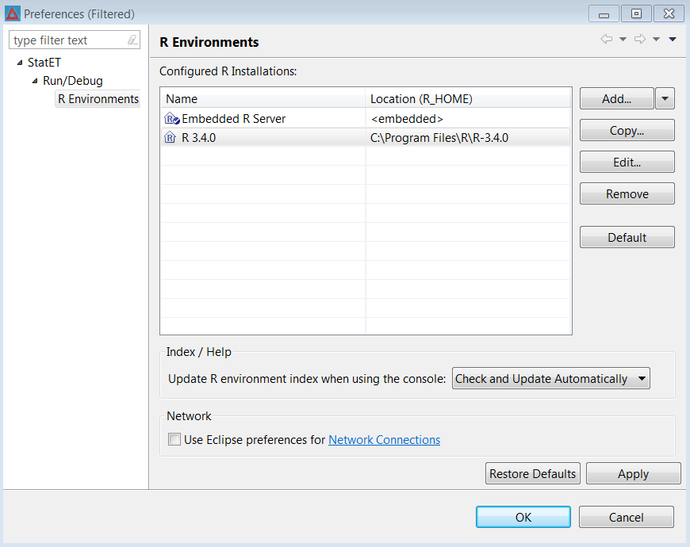Open back history dropdown arrow
690x547 pixels.
coord(623,39)
